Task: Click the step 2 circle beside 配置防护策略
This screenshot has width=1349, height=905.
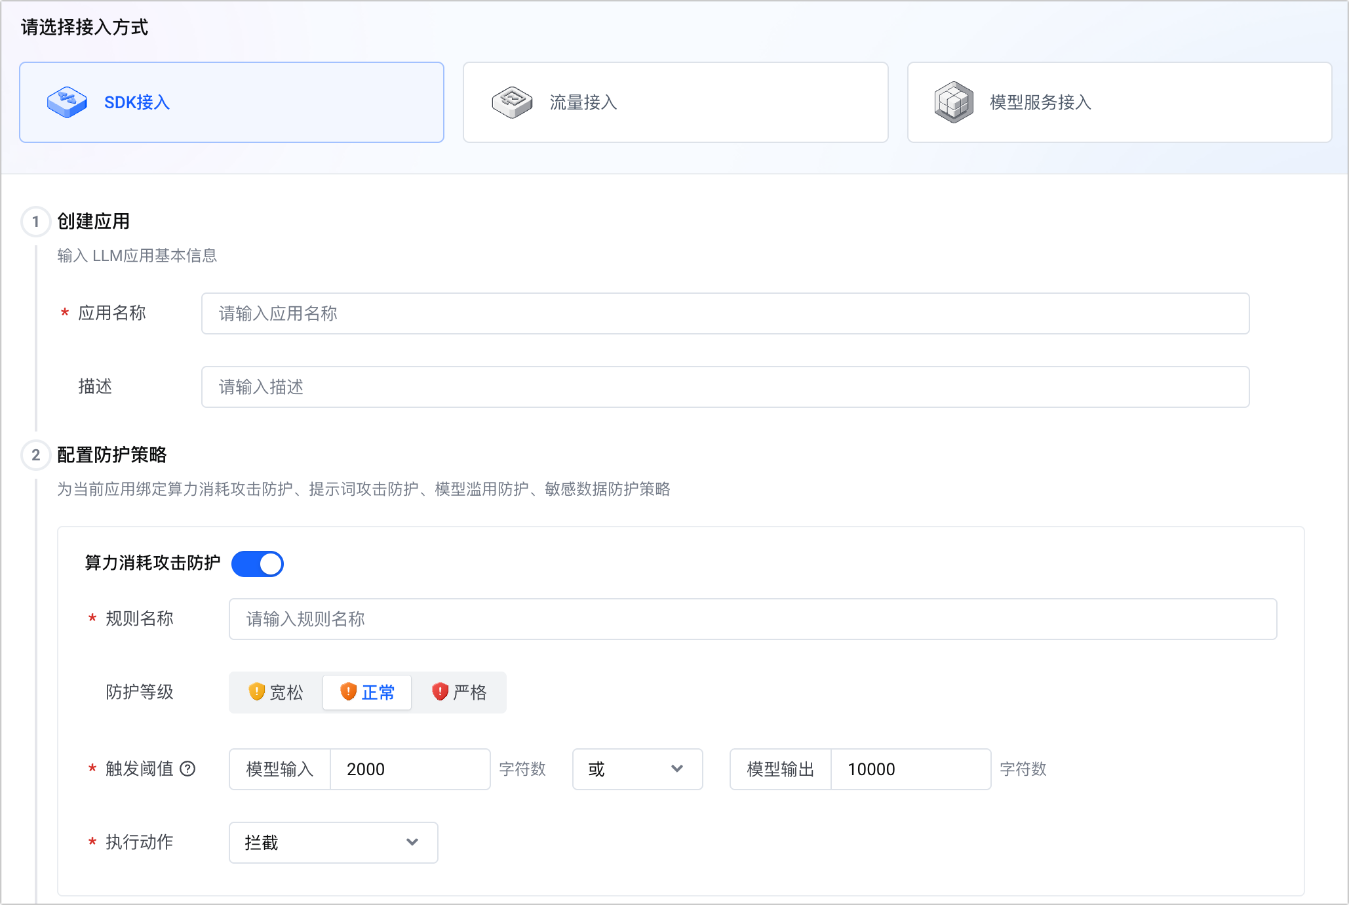Action: click(36, 454)
